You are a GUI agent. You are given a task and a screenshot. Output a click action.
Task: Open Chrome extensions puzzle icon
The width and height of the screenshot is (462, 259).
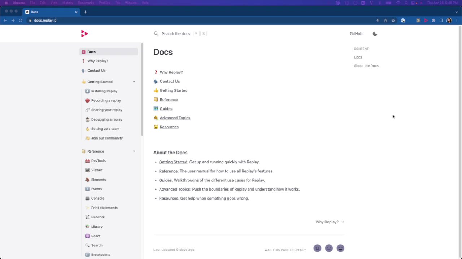click(x=433, y=21)
